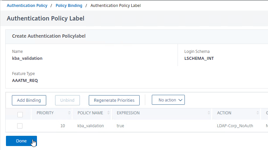Sort by Policy Name column arrows
The image size is (268, 150).
109,113
